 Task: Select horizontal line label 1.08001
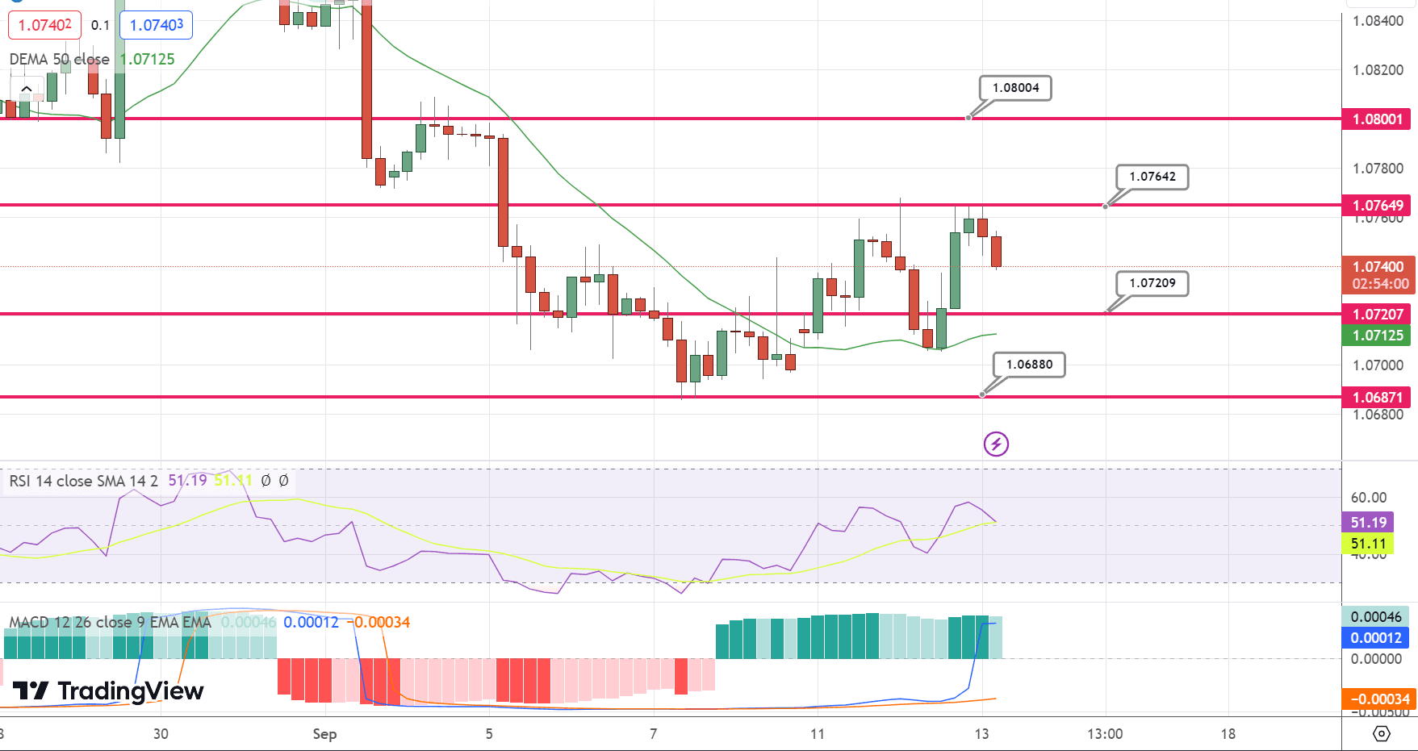pyautogui.click(x=1377, y=119)
